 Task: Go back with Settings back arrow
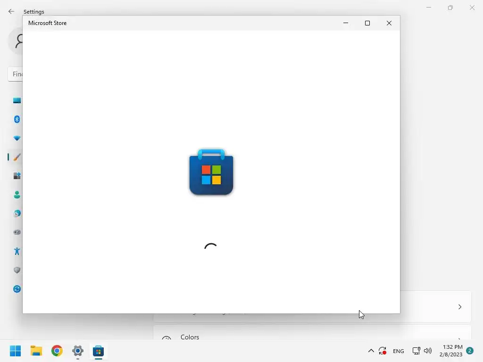[11, 11]
